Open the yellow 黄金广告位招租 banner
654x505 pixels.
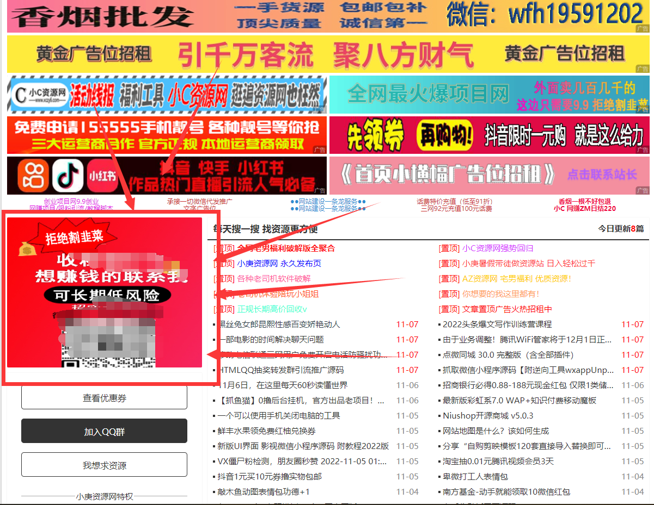pos(327,54)
